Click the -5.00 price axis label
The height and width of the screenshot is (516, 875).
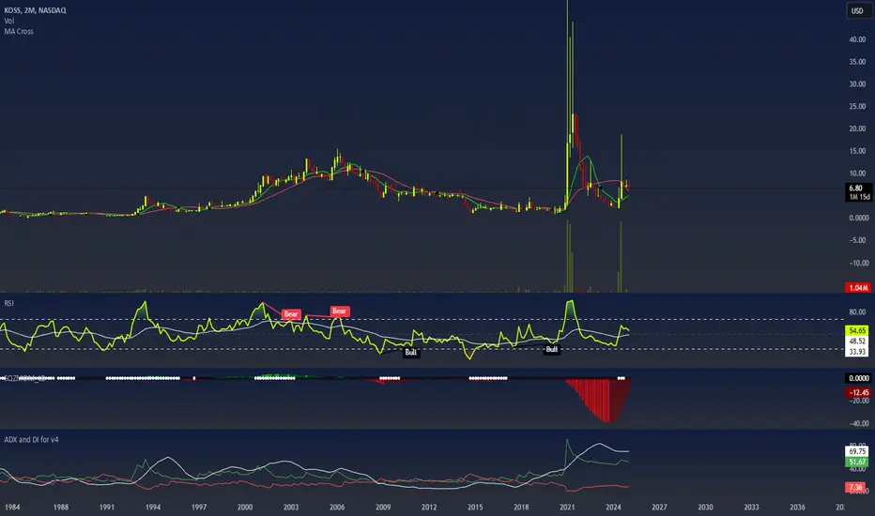coord(858,240)
